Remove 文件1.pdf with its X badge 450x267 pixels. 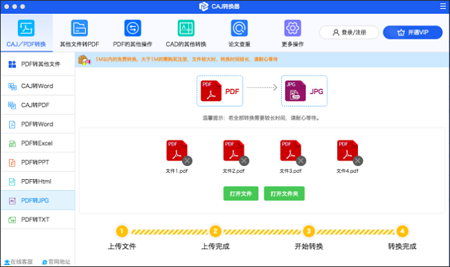[187, 161]
